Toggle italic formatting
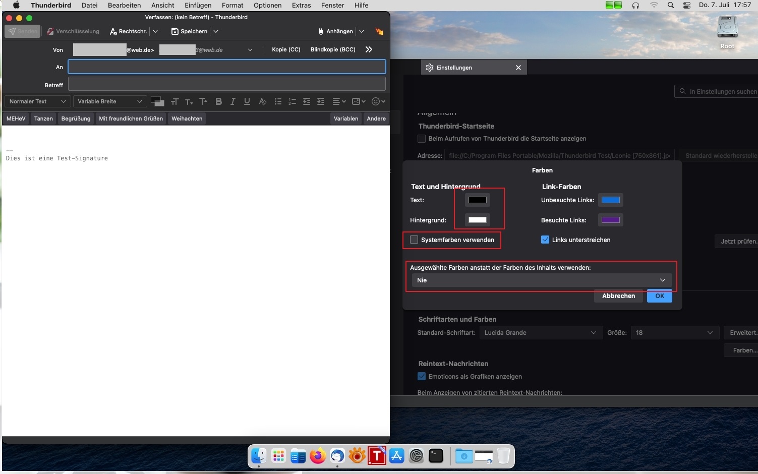Image resolution: width=758 pixels, height=474 pixels. click(232, 101)
